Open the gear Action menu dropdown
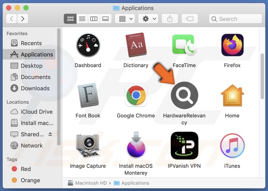 point(148,19)
